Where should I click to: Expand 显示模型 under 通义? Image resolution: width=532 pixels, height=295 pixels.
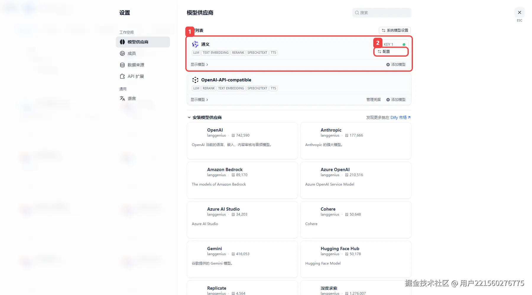tap(199, 65)
